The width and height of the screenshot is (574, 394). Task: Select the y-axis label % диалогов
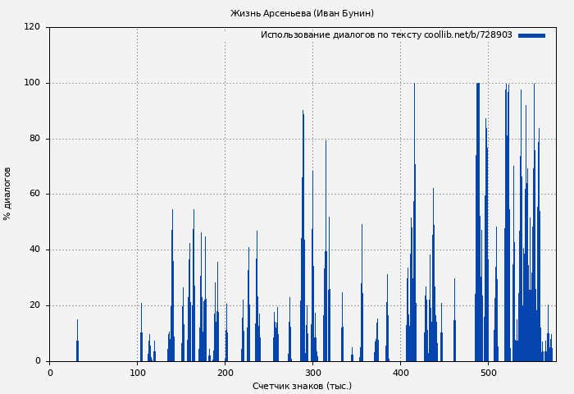coord(7,194)
